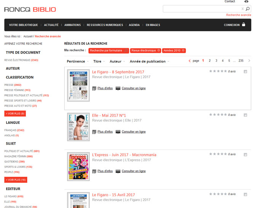262x208 pixels.
Task: Click the Connexion link
Action: pos(232,25)
